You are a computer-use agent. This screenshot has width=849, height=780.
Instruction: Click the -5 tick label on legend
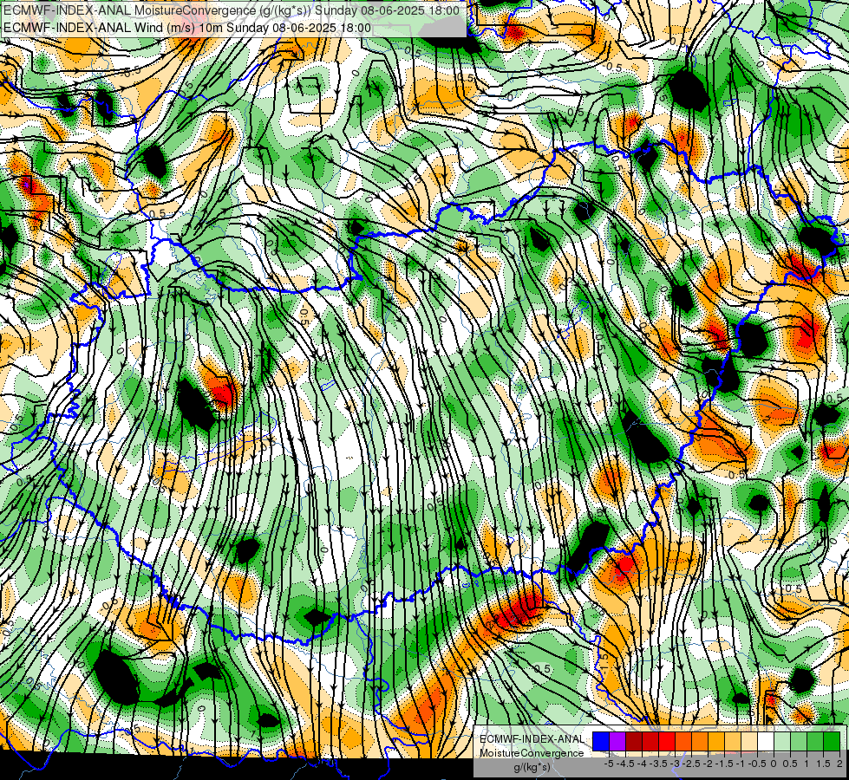[x=609, y=764]
